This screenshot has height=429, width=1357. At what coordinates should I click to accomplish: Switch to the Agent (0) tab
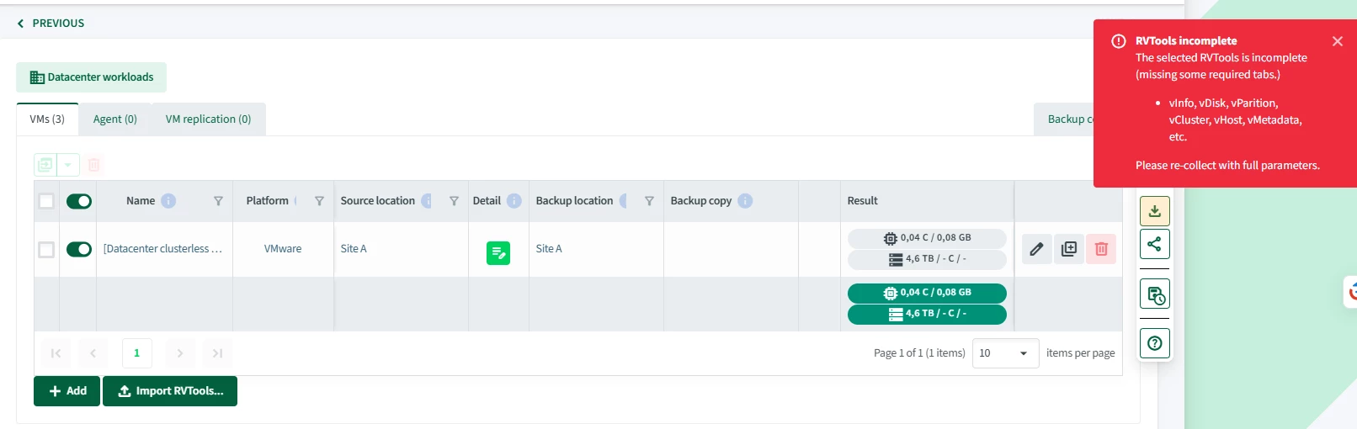tap(114, 119)
